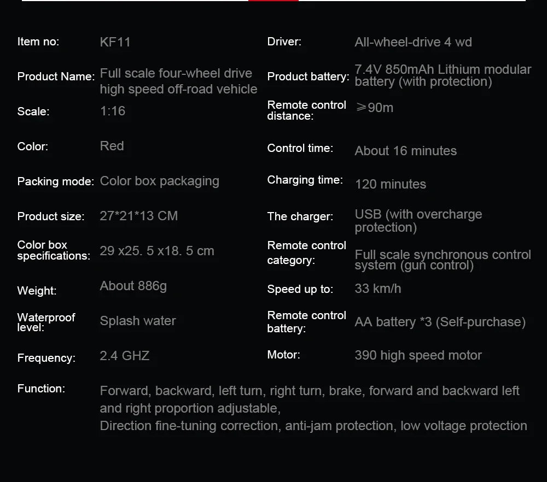Image resolution: width=547 pixels, height=482 pixels.
Task: Click the ≥90m remote distance value
Action: point(374,108)
